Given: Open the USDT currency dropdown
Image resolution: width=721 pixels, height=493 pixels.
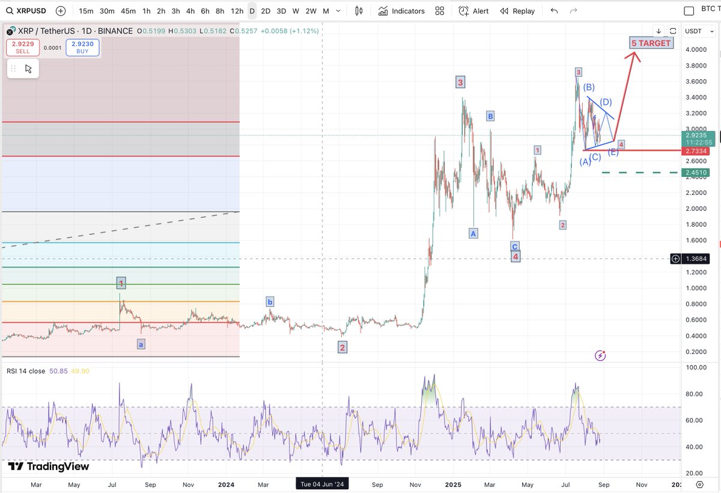Looking at the screenshot, I should 699,31.
